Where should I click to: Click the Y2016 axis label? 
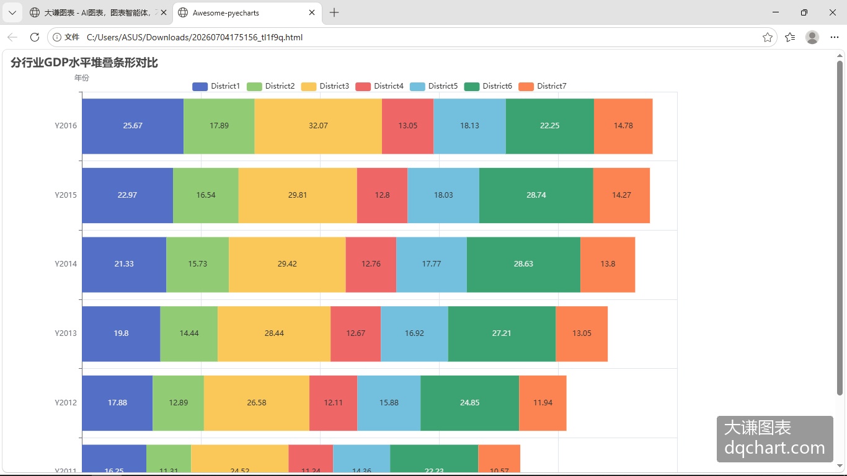66,126
